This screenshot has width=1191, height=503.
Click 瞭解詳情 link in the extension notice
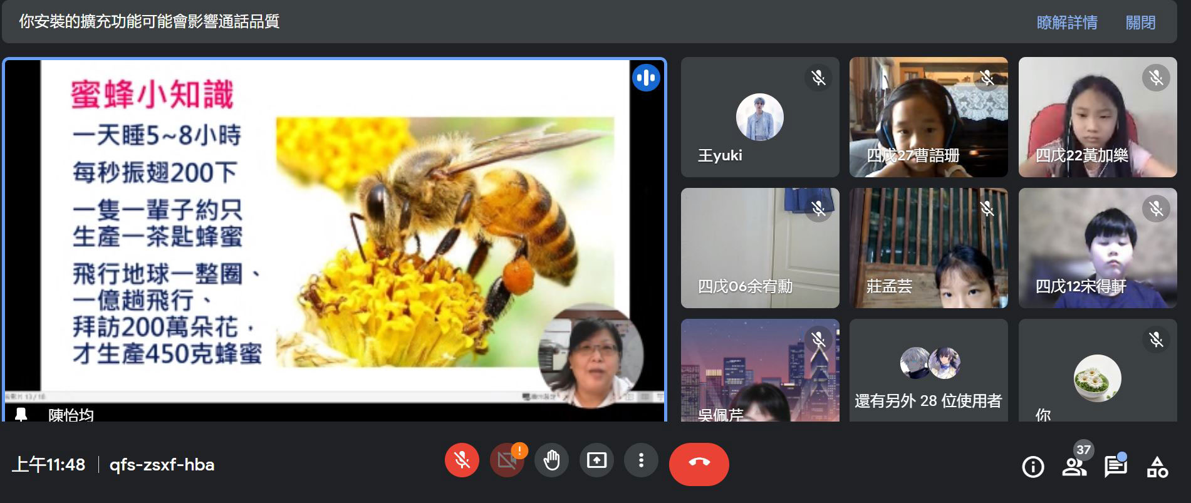[x=1067, y=23]
